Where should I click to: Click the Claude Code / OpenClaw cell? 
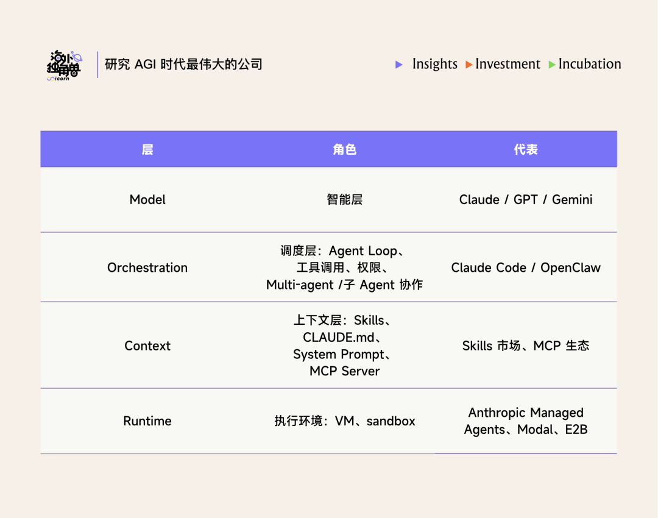tap(526, 268)
